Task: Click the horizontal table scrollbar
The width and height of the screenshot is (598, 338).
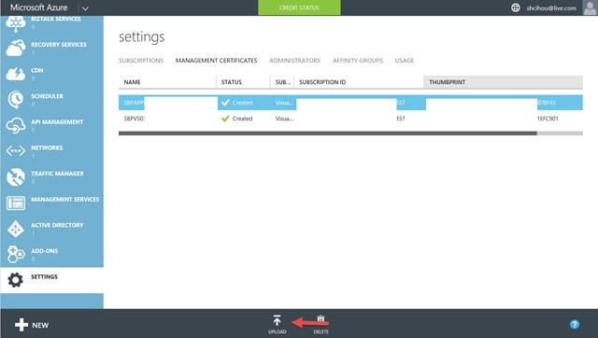Action: click(x=328, y=134)
